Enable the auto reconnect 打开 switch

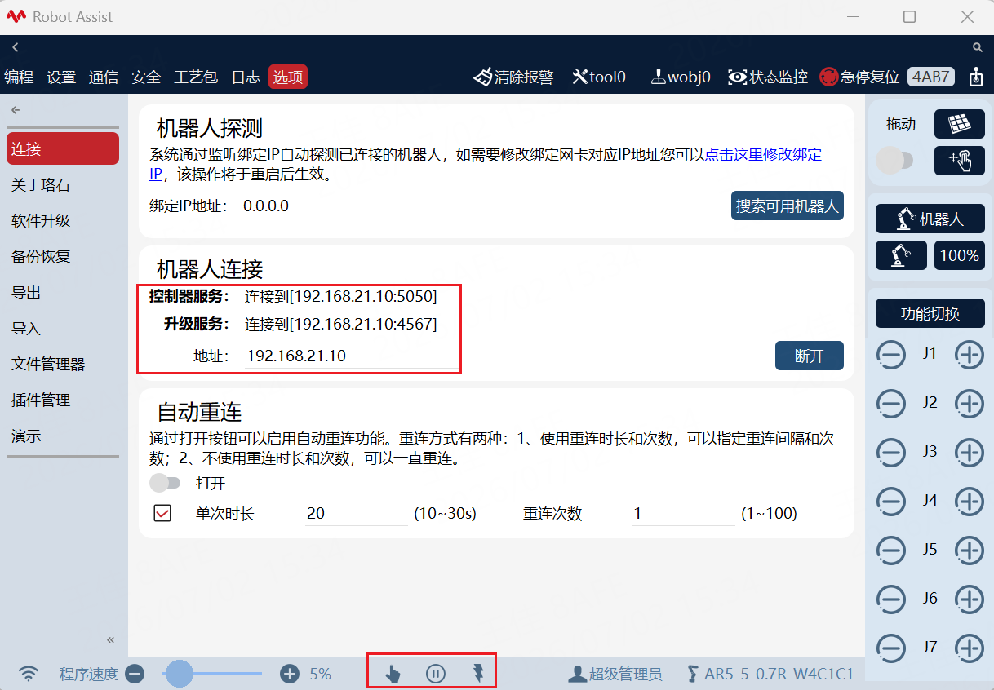click(x=165, y=483)
